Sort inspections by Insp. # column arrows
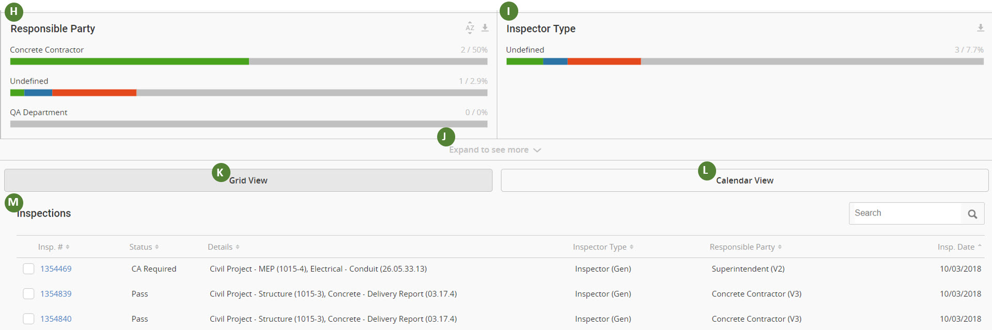Image resolution: width=992 pixels, height=330 pixels. 68,247
